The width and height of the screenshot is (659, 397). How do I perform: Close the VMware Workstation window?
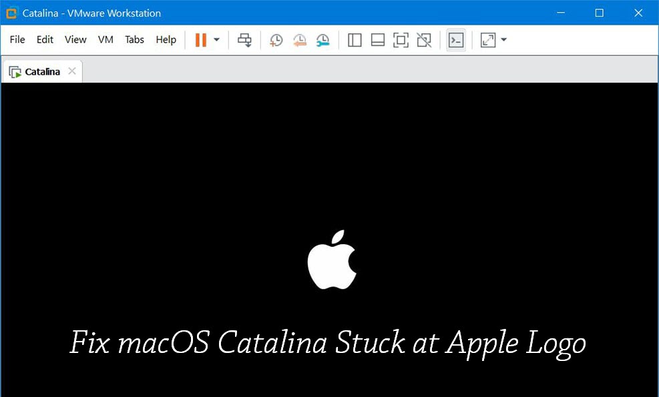pyautogui.click(x=638, y=13)
